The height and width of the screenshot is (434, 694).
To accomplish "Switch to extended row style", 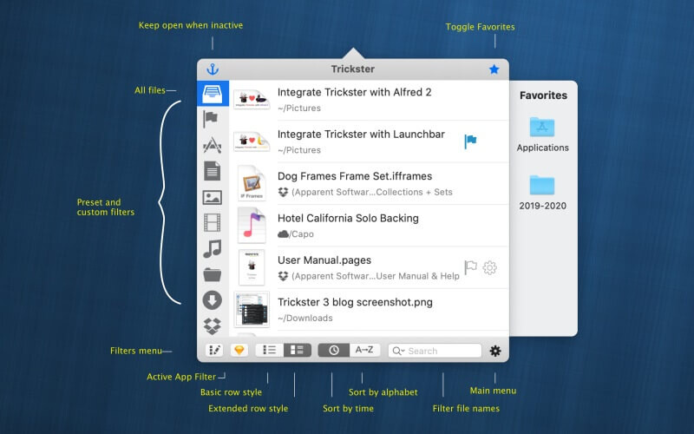I will [x=297, y=351].
